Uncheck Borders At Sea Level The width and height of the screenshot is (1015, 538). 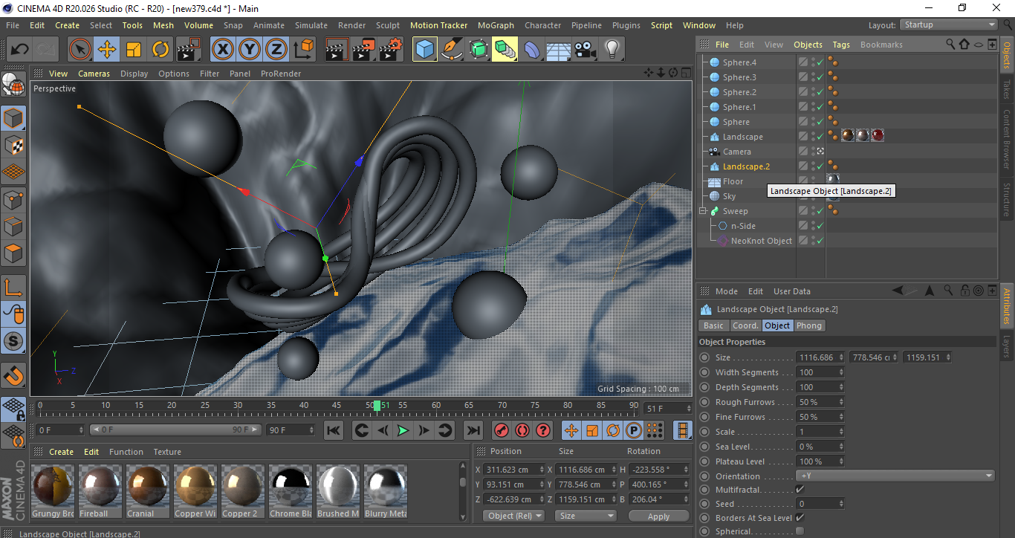[x=800, y=517]
